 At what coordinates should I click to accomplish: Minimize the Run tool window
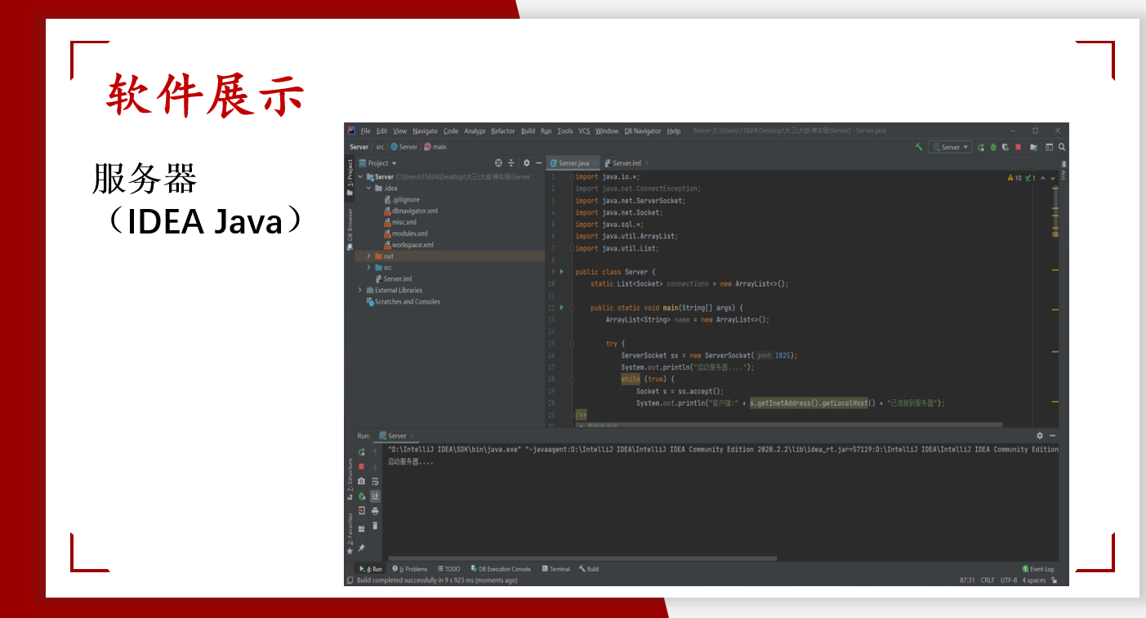[1053, 436]
